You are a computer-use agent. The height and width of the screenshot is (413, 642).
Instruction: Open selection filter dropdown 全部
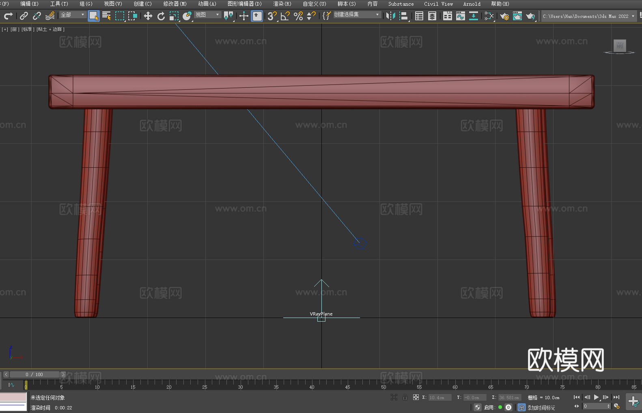73,15
